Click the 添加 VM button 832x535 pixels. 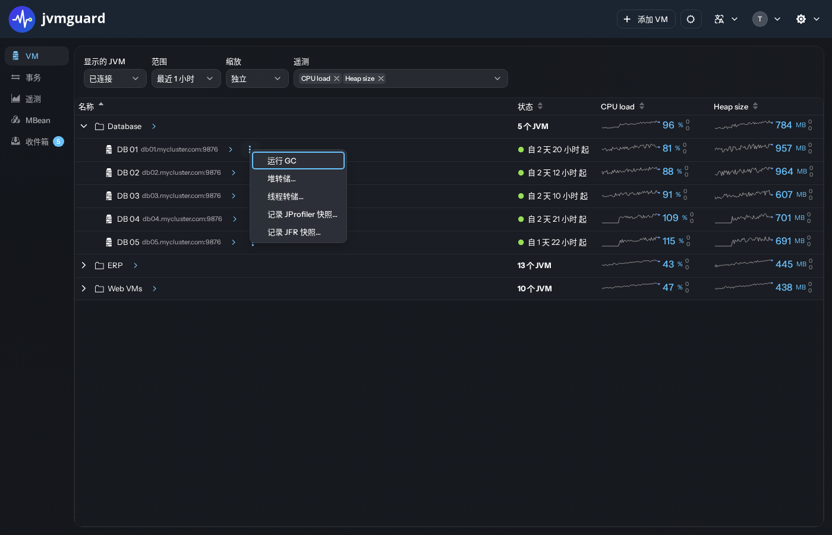tap(646, 19)
